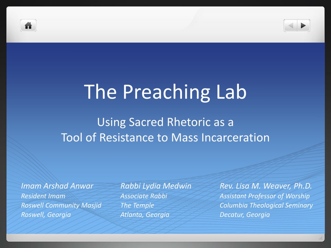Screen dimensions: 331x248
Task: Click the text "Resident Imam"
Action: coord(43,196)
